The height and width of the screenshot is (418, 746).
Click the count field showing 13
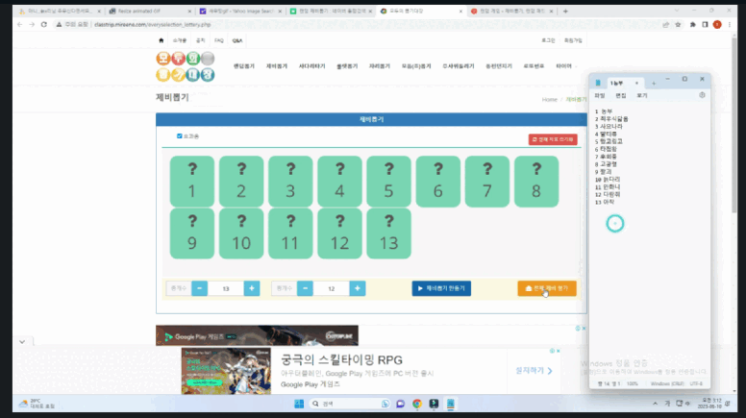coord(226,288)
